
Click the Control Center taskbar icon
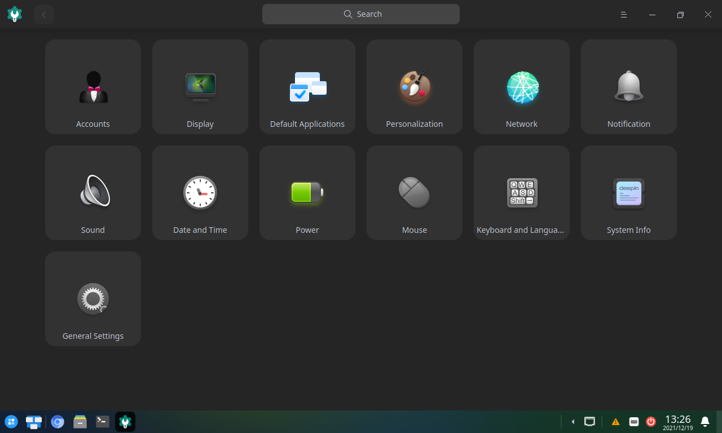pyautogui.click(x=125, y=422)
